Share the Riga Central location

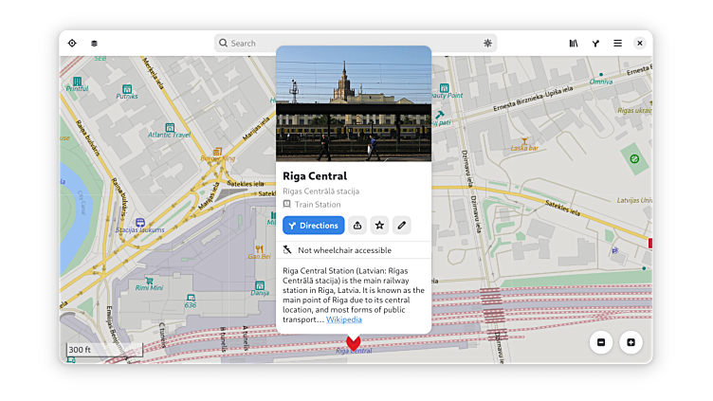coord(356,226)
